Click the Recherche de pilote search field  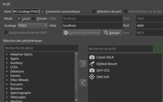tap(41, 48)
